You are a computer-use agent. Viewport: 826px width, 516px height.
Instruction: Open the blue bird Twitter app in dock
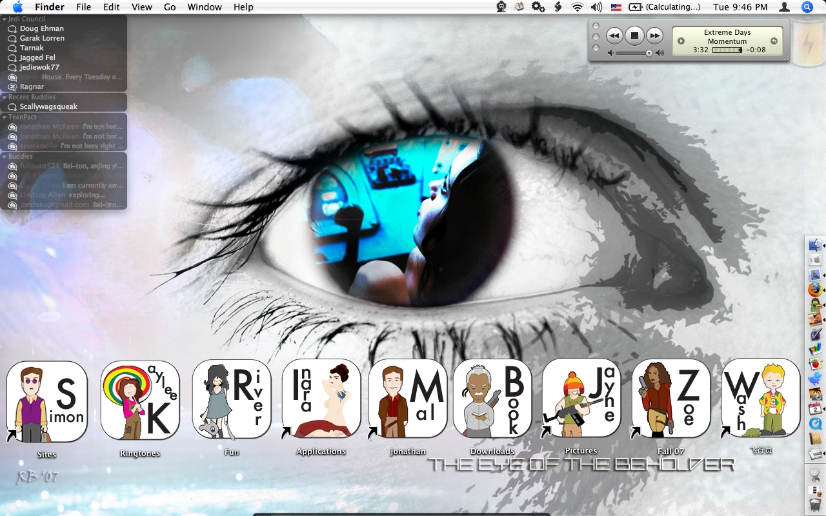816,379
